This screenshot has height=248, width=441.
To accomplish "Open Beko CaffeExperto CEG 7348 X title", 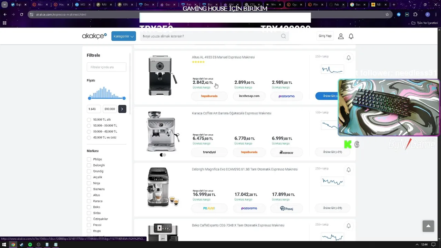I will [238, 225].
